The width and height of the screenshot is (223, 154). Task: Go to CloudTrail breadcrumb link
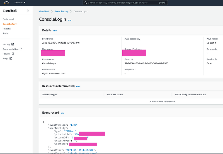coord(44,11)
